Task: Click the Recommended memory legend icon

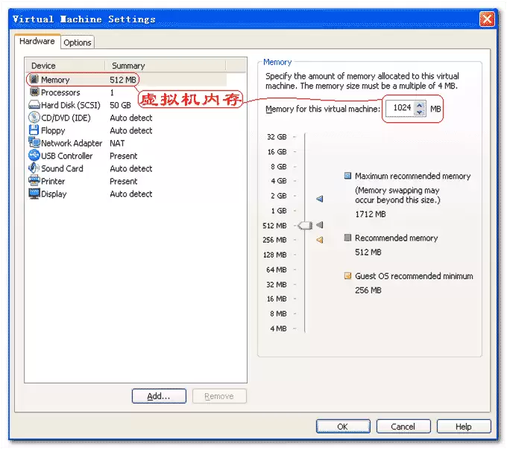Action: pyautogui.click(x=347, y=238)
